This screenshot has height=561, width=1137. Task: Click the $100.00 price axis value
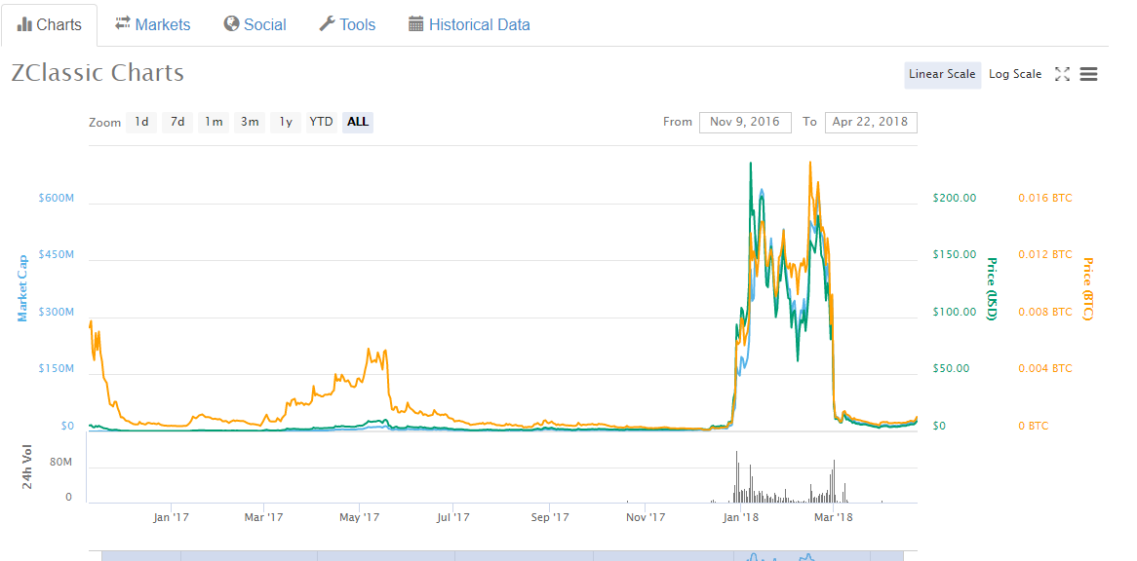coord(955,312)
